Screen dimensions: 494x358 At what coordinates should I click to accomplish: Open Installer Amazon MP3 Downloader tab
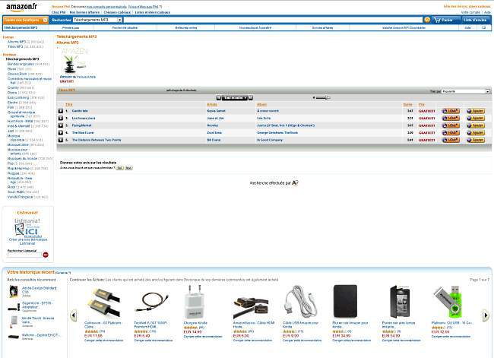(404, 27)
